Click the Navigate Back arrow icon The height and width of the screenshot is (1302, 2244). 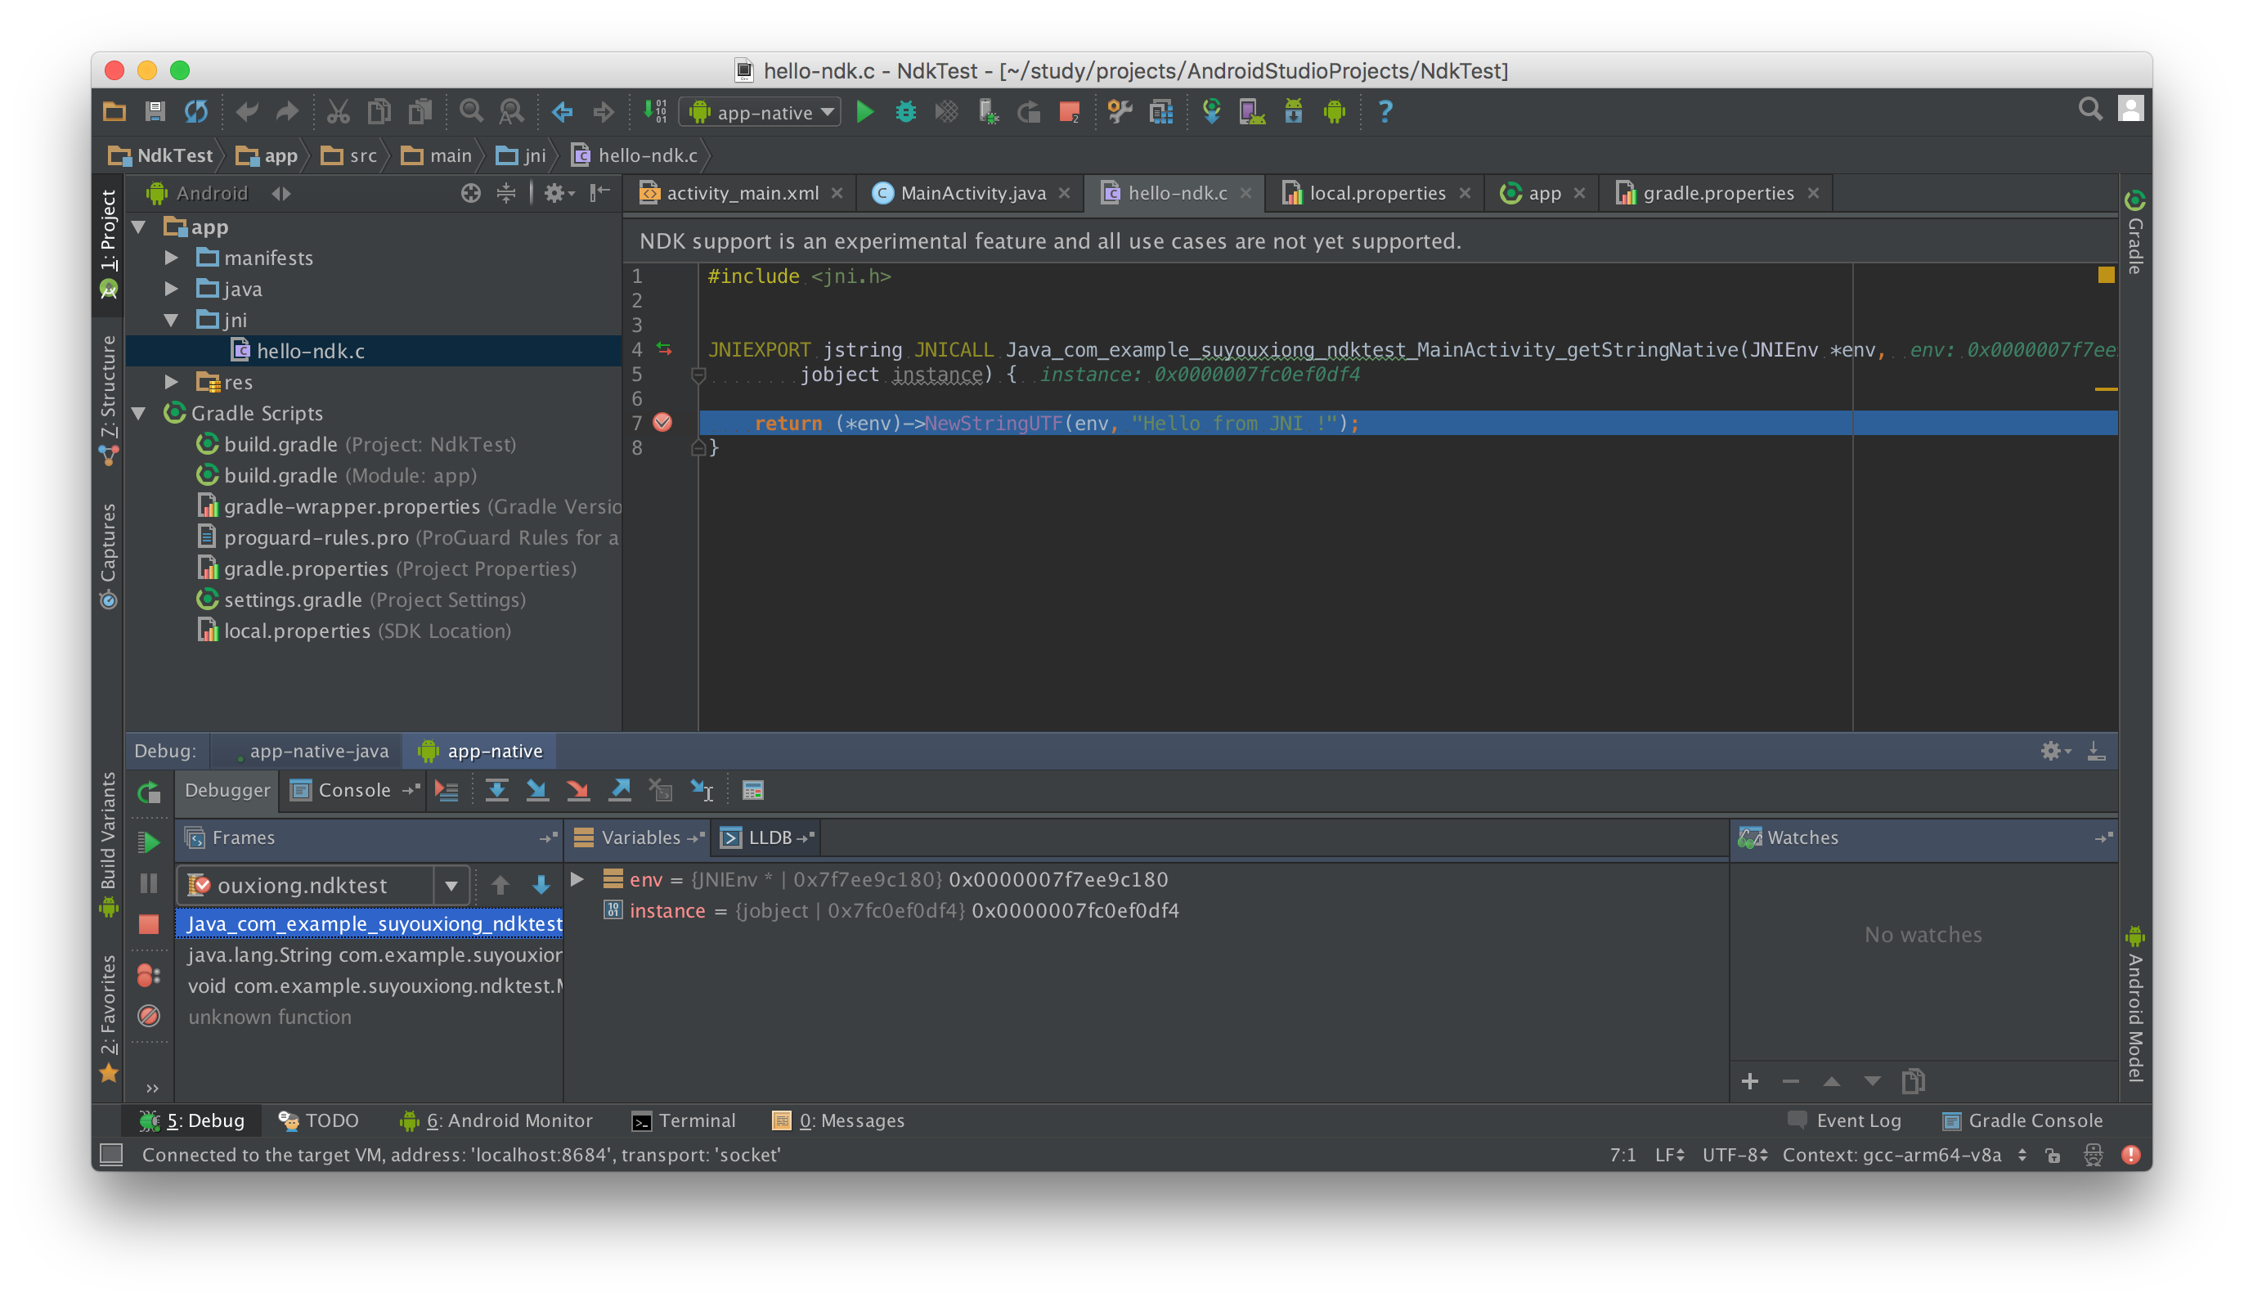pyautogui.click(x=562, y=112)
